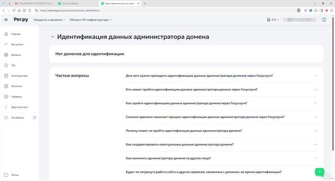335x181 pixels.
Task: Open Облако и ИТ-инфраструктура menu
Action: click(x=90, y=20)
